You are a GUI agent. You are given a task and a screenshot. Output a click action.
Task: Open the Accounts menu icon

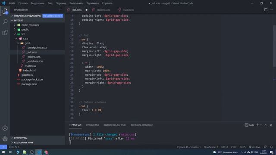click(5, 128)
